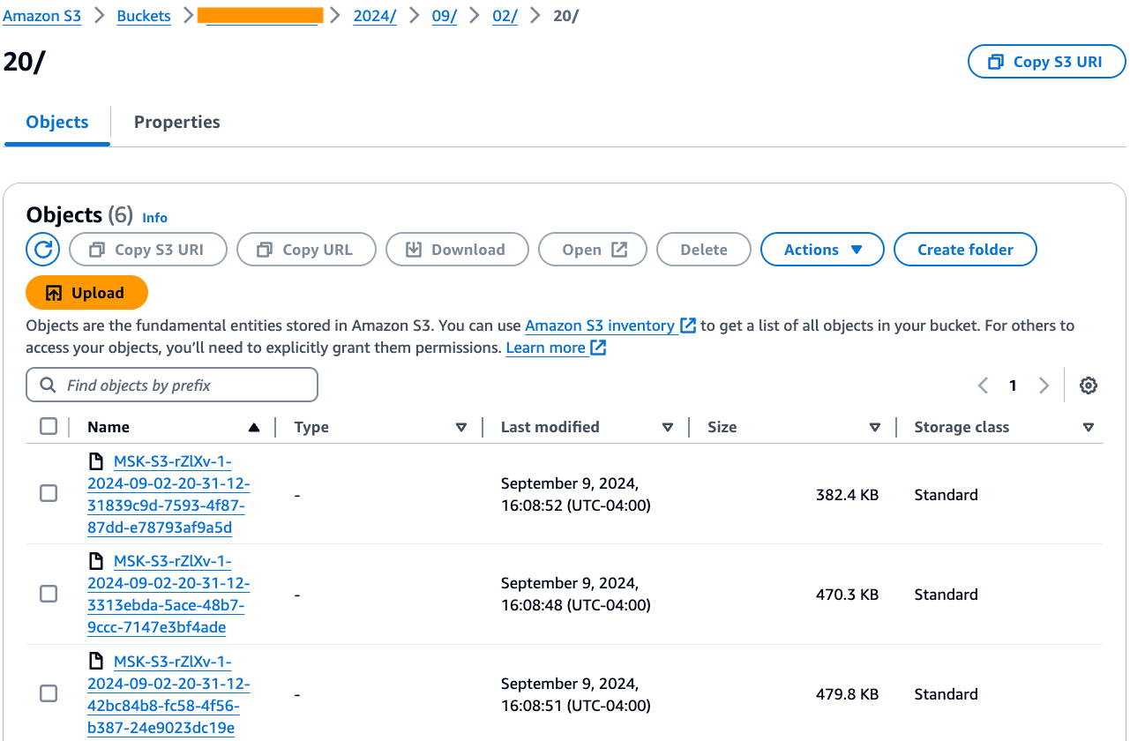Check the box for object ending 7147e3bf4ade

[49, 595]
